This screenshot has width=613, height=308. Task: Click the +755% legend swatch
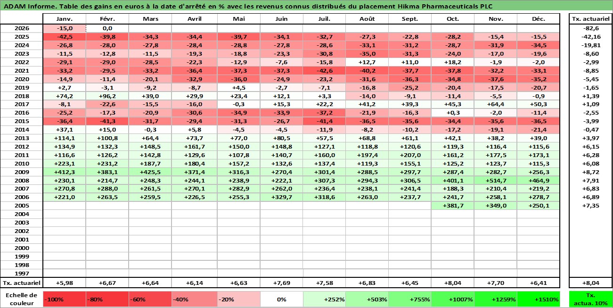pyautogui.click(x=409, y=299)
